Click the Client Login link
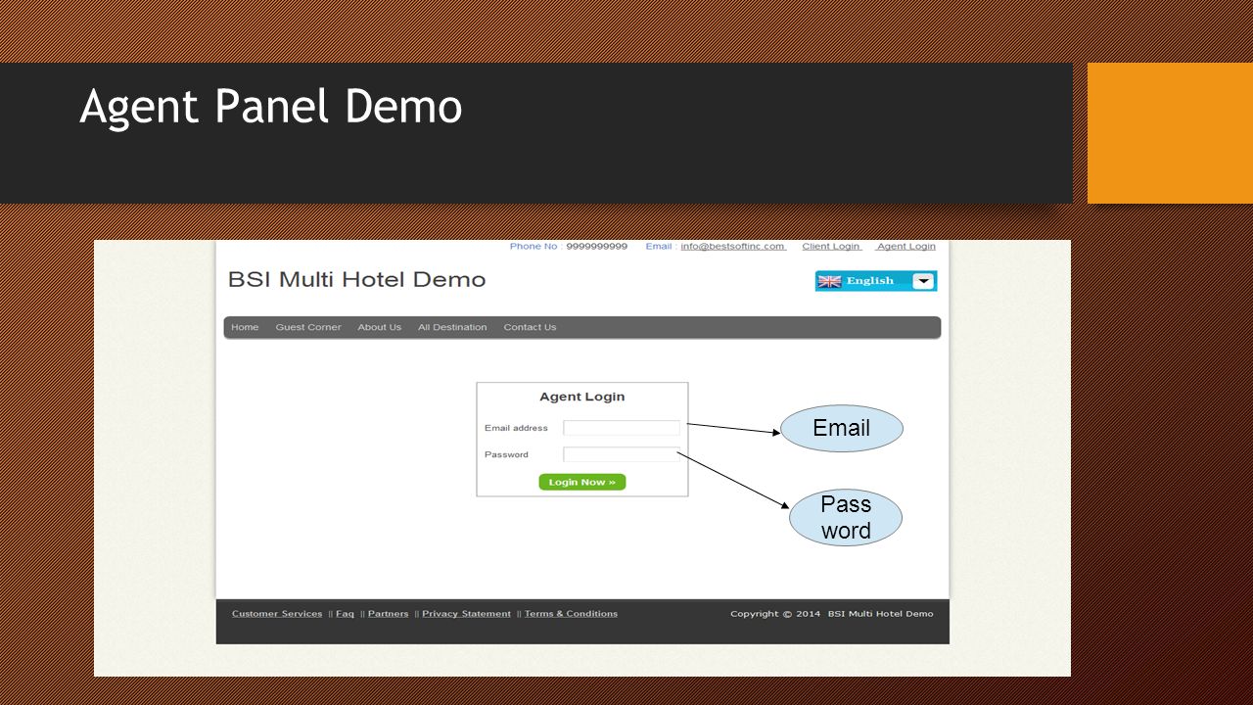1253x705 pixels. click(x=831, y=246)
